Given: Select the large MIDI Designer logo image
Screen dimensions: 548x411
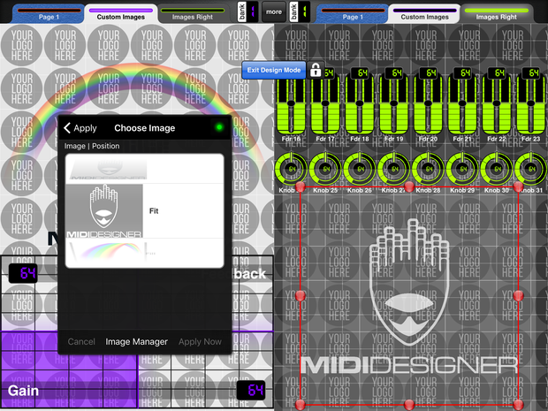Looking at the screenshot, I should (409, 296).
